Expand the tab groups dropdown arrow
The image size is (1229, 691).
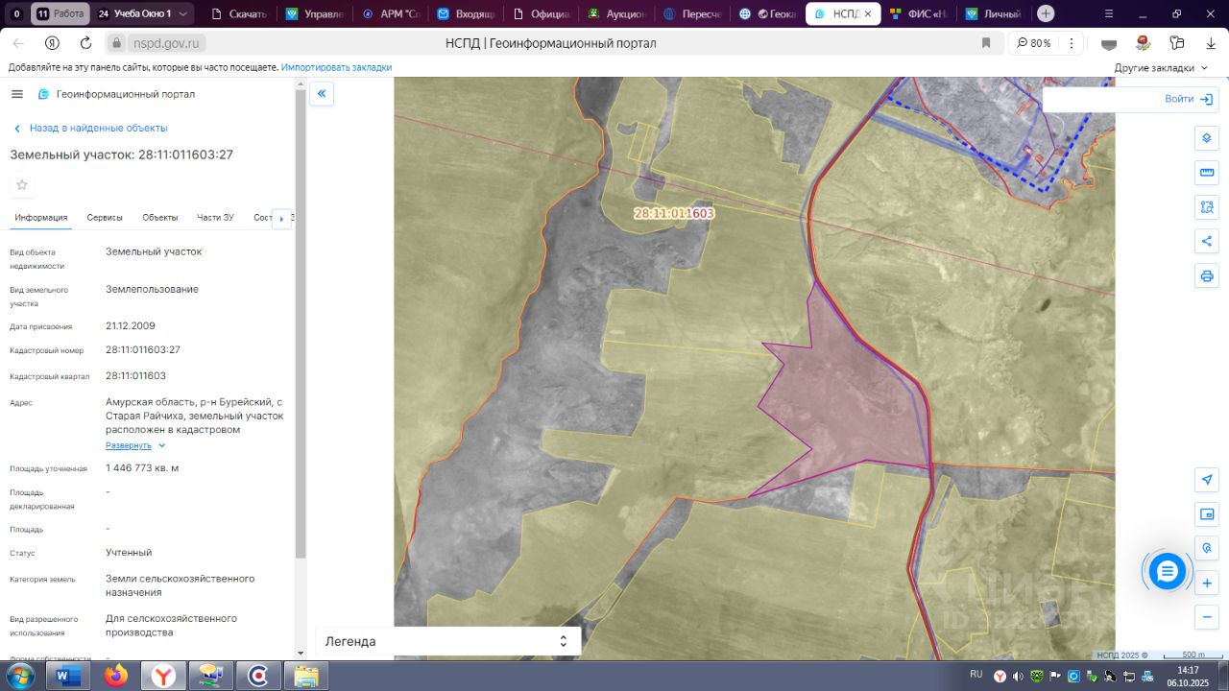183,14
